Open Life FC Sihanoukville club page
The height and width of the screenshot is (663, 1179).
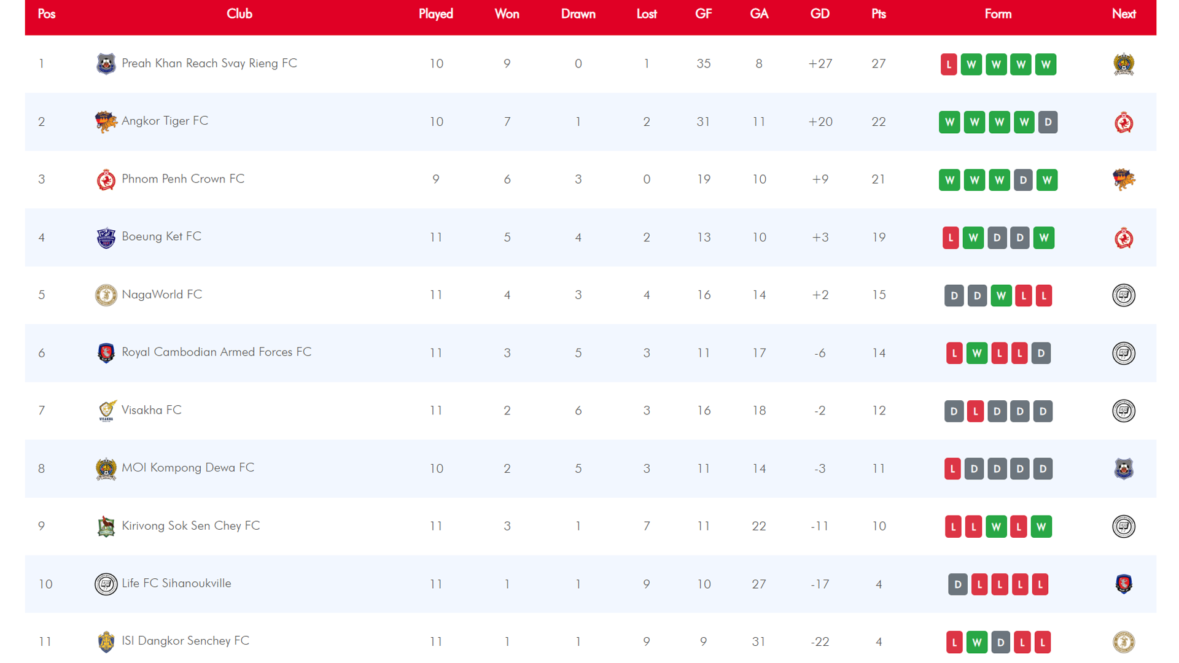click(x=176, y=583)
